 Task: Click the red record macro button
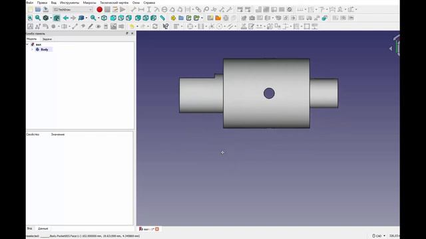pyautogui.click(x=99, y=9)
